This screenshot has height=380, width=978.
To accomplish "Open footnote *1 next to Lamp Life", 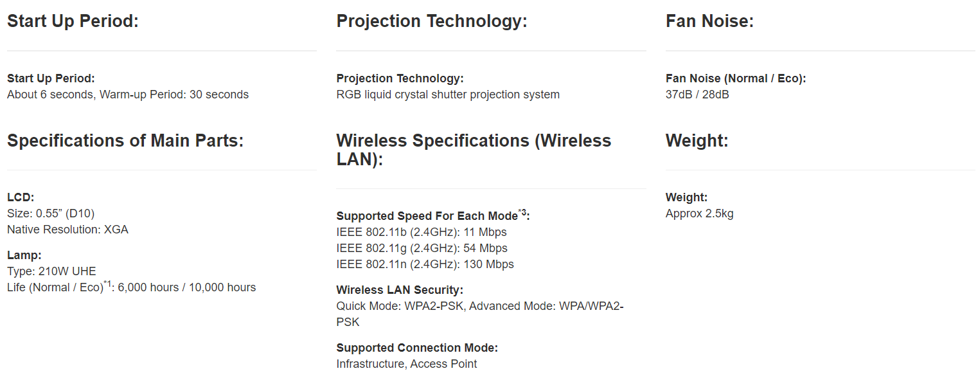I will [108, 284].
